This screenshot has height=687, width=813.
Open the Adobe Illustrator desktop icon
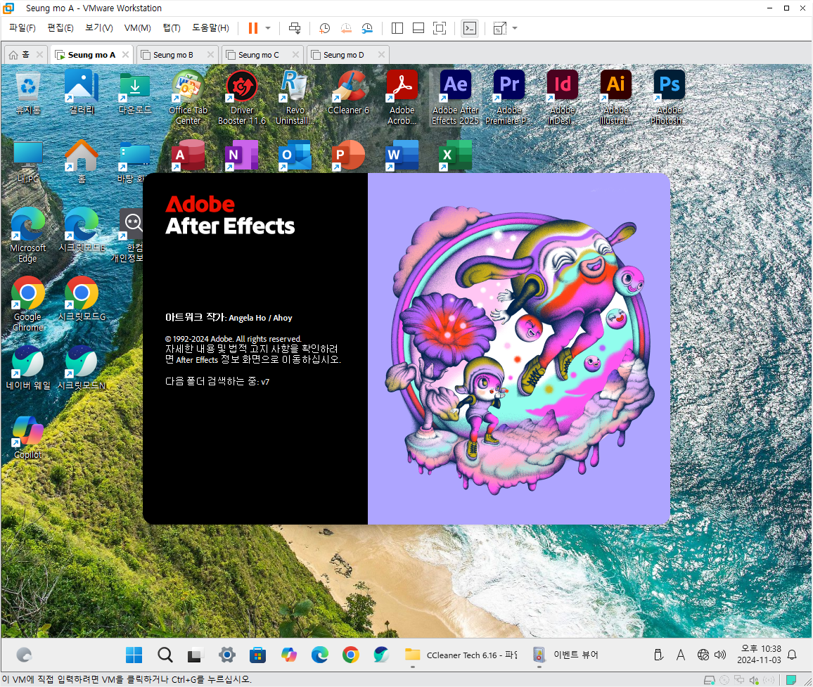[x=615, y=98]
